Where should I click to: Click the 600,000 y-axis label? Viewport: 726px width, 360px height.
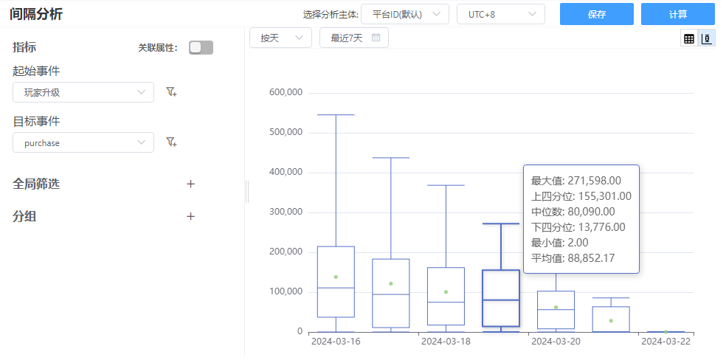point(286,92)
